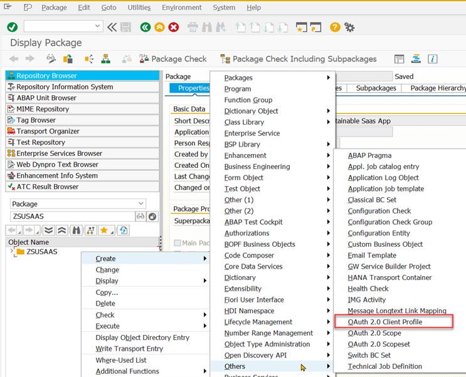Image resolution: width=466 pixels, height=377 pixels.
Task: Choose Email Template entry
Action: point(372,256)
